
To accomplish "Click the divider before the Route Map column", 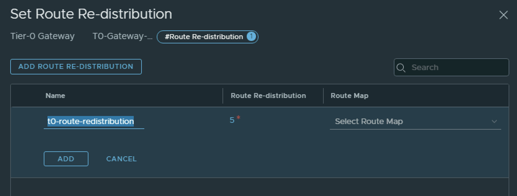I will tap(323, 96).
